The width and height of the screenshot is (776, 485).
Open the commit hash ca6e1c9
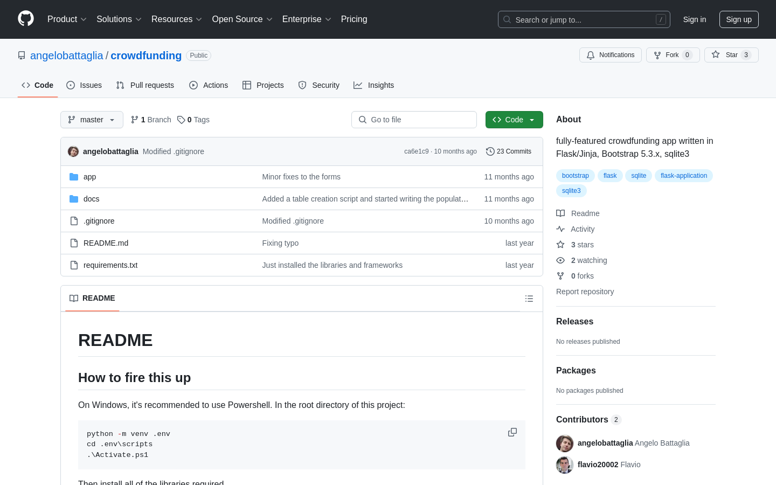[x=416, y=151]
